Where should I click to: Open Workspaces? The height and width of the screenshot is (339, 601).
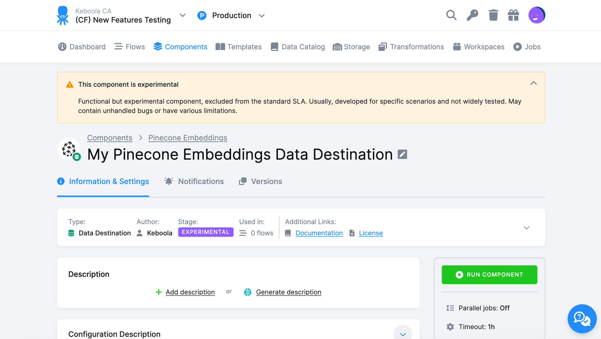[479, 47]
